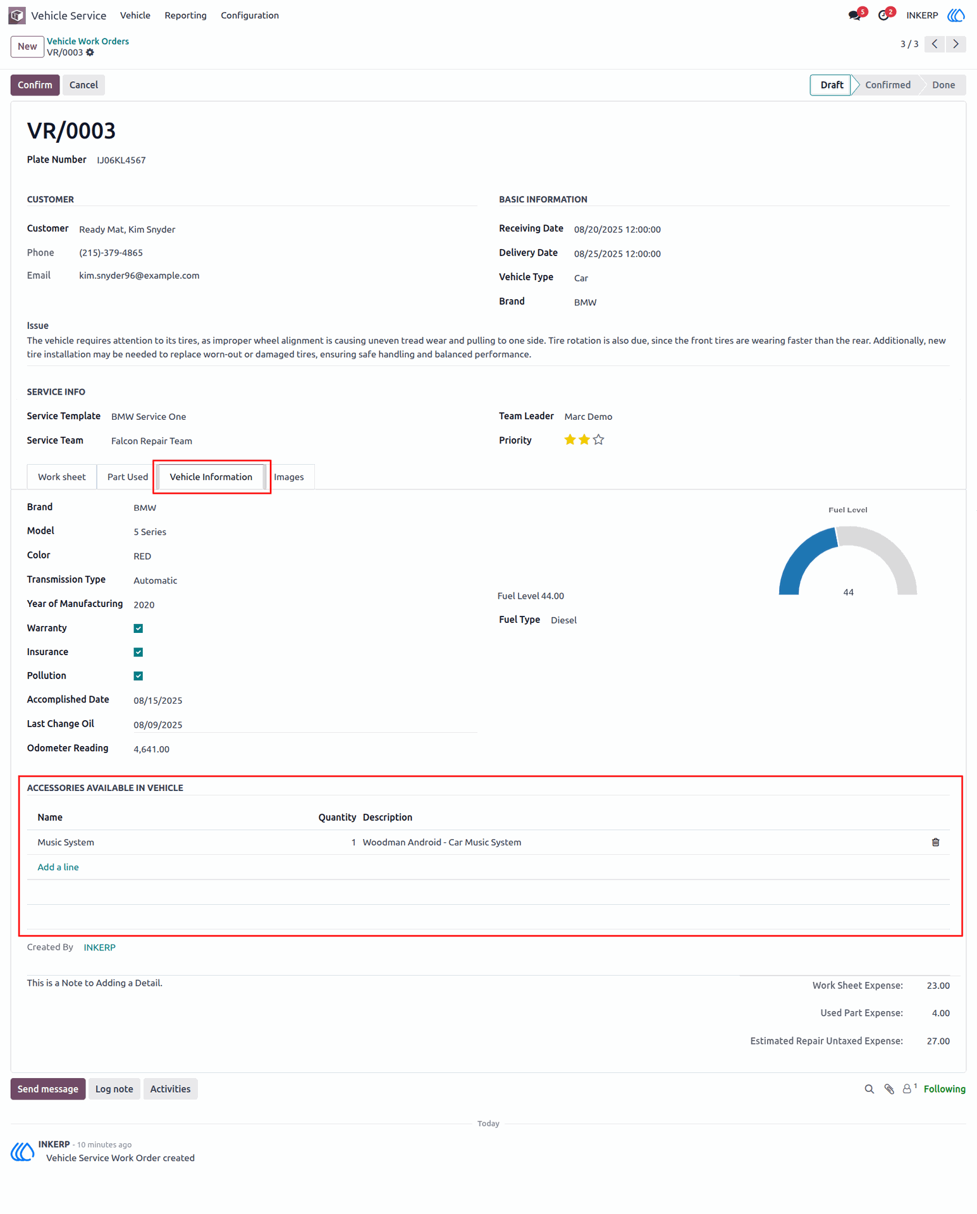Image resolution: width=977 pixels, height=1214 pixels.
Task: Open the gear actions menu beside VR/0003
Action: 90,52
